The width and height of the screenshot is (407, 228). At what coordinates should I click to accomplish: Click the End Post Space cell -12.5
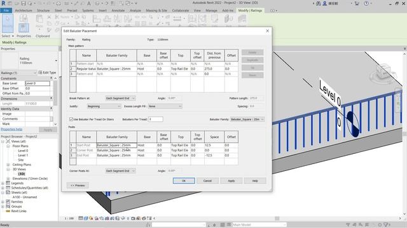tap(214, 155)
